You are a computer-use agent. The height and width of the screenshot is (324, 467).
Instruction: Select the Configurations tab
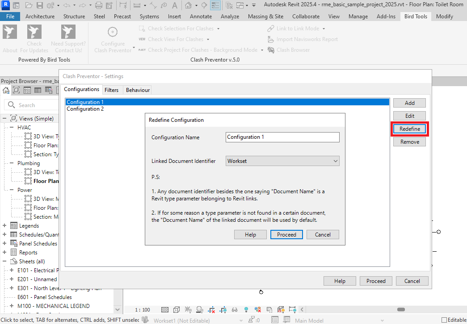click(x=81, y=89)
